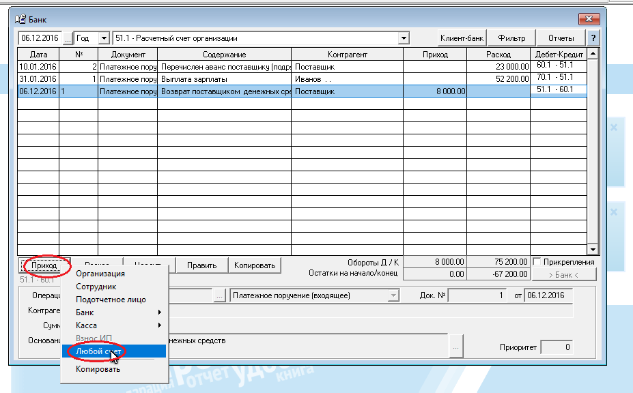Close the Банк window
This screenshot has height=393, width=633.
[587, 18]
